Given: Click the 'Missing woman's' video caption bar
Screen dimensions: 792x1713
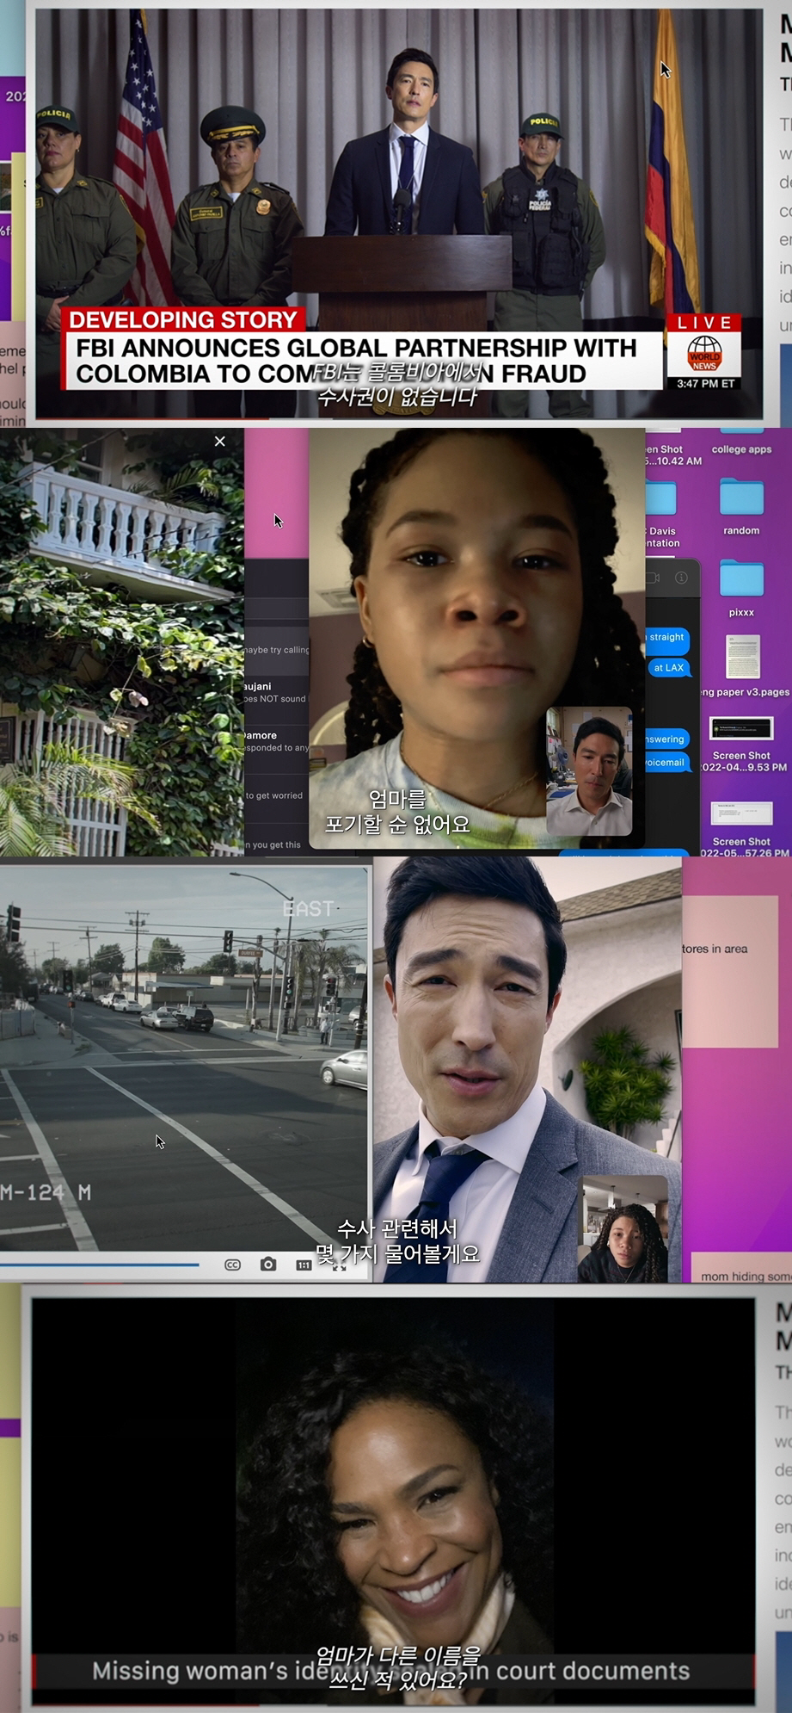Looking at the screenshot, I should 393,1671.
